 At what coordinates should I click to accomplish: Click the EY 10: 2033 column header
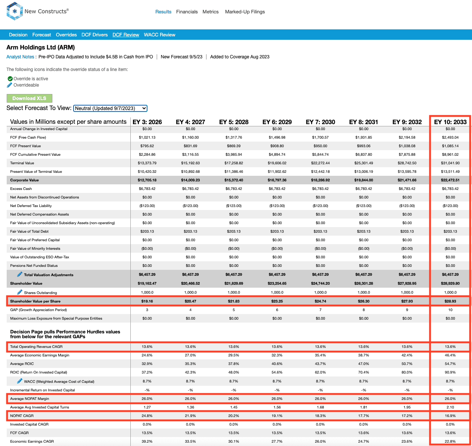tap(450, 122)
